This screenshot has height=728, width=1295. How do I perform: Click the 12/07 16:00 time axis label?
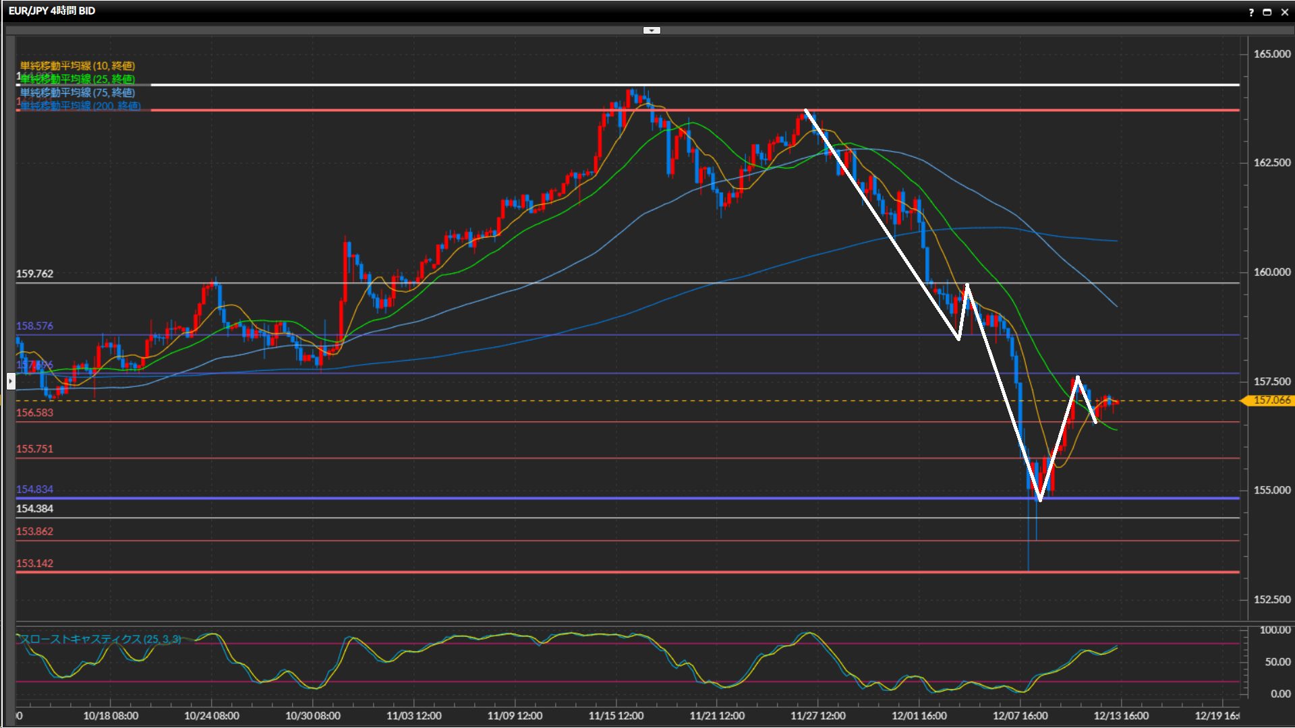1020,716
